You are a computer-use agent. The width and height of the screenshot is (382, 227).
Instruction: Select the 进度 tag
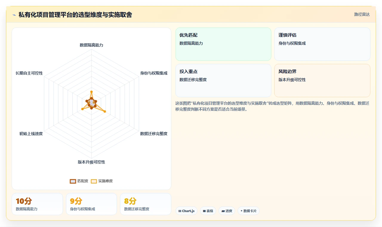tap(227, 211)
